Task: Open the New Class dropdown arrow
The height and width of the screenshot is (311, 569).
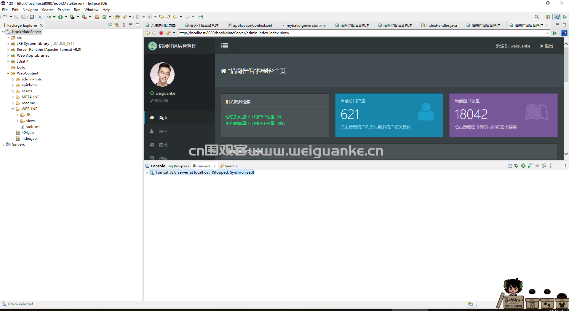Action: [x=110, y=17]
